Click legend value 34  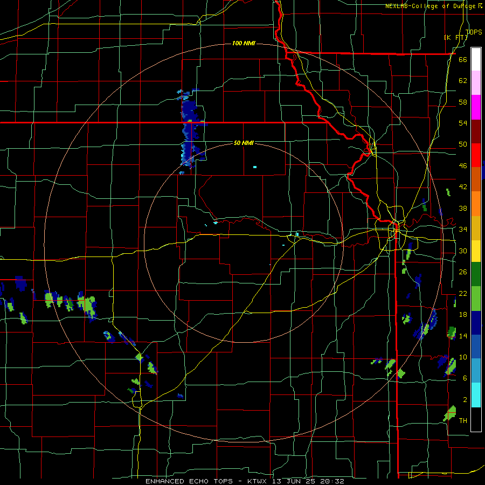pyautogui.click(x=463, y=230)
